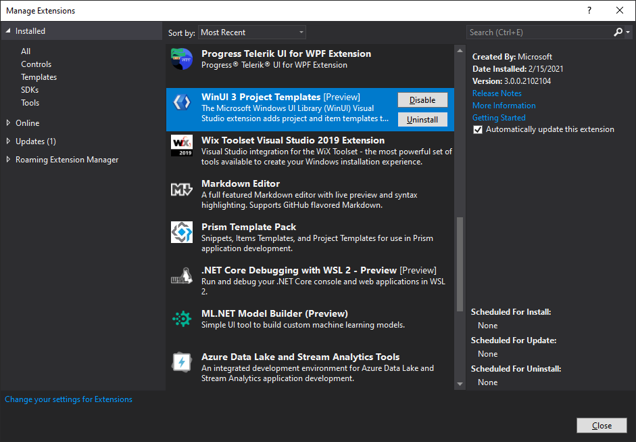Open the Getting Started link
The image size is (636, 442).
point(499,117)
